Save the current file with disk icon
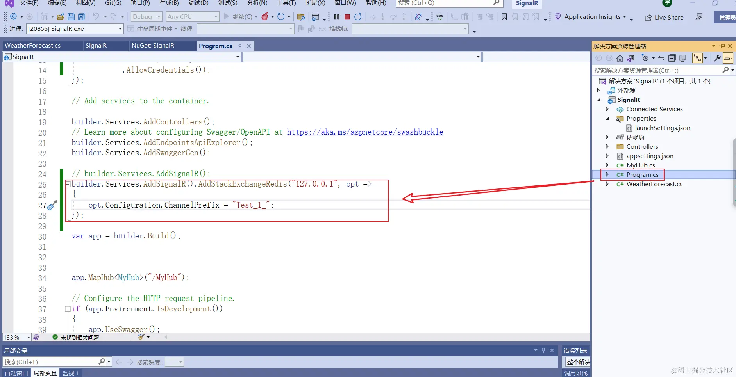 pos(71,17)
